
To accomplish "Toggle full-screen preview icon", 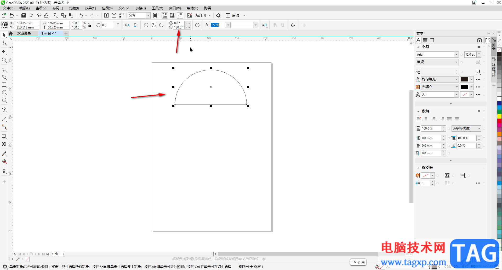I will [x=155, y=15].
